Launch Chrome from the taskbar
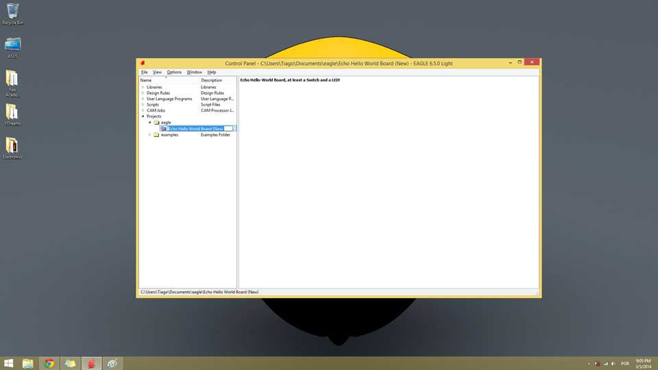 coord(49,363)
